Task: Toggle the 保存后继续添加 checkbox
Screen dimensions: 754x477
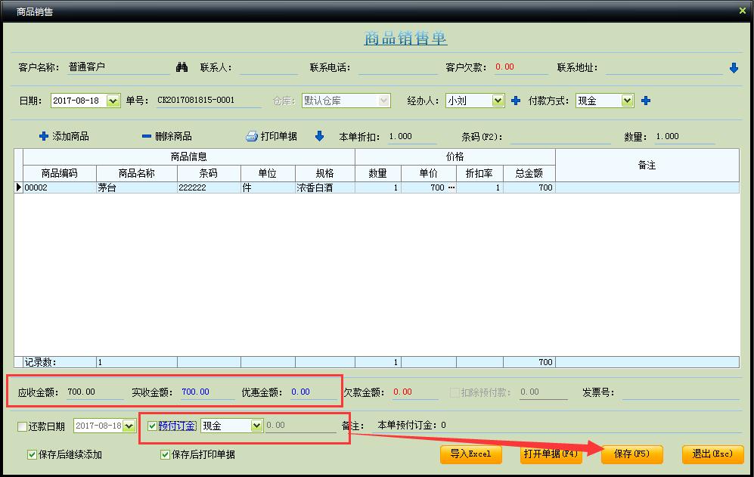Action: (x=33, y=454)
